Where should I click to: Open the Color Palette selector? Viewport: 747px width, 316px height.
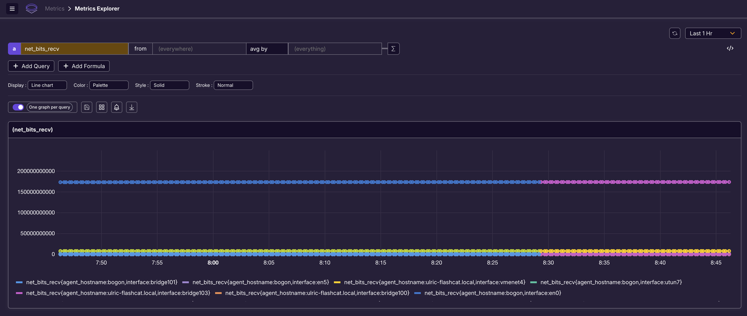[109, 85]
